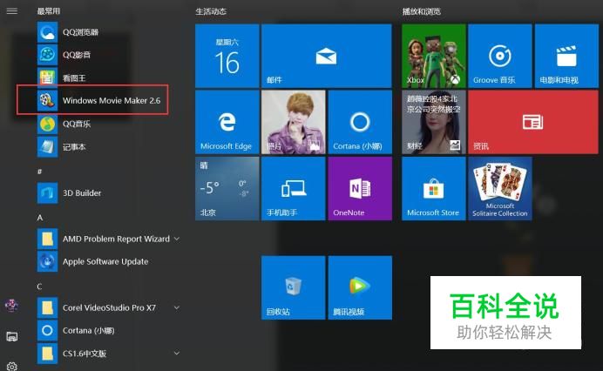Expand CS1.6中文版 folder chevron
The image size is (603, 371).
(x=177, y=353)
